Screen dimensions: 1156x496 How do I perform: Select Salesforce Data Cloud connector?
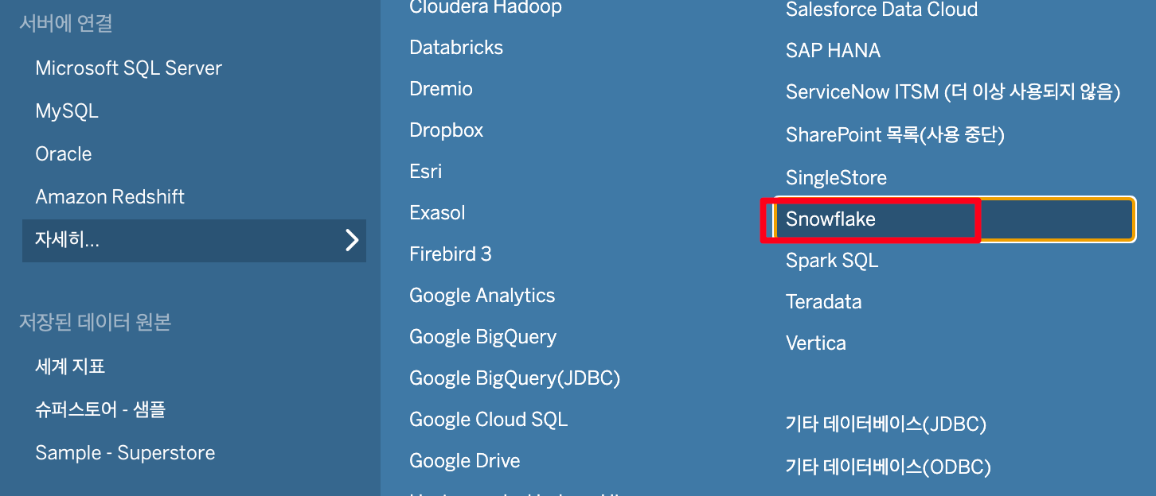coord(881,10)
